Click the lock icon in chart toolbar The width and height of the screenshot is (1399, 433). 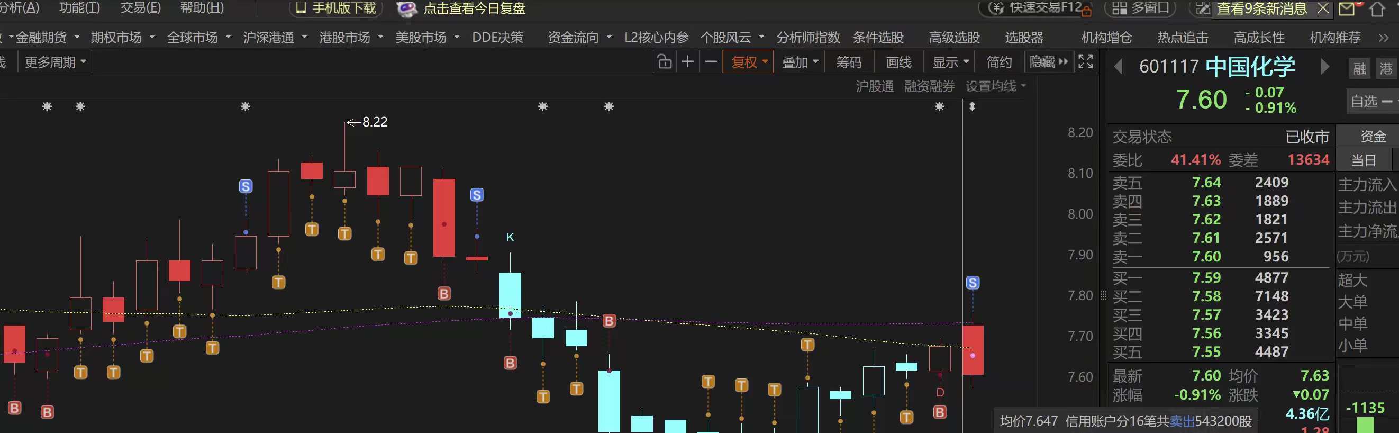[x=664, y=62]
